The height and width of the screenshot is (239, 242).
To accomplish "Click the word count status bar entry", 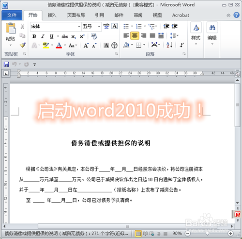I will [x=66, y=233].
